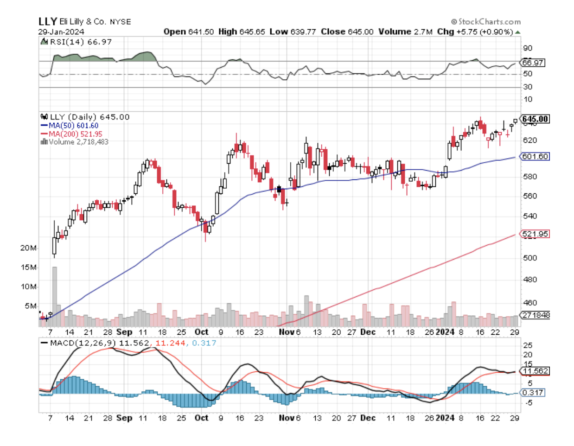Click the 25 level on the MACD axis

[528, 345]
